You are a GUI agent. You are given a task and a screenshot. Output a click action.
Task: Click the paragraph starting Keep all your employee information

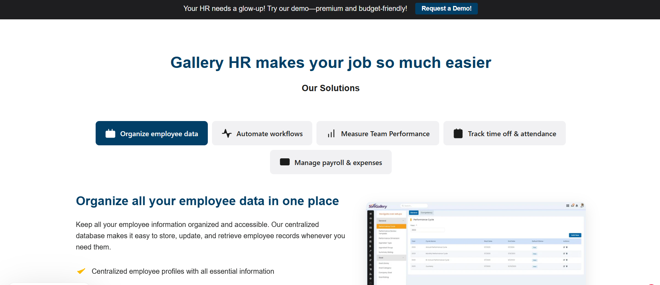[210, 236]
